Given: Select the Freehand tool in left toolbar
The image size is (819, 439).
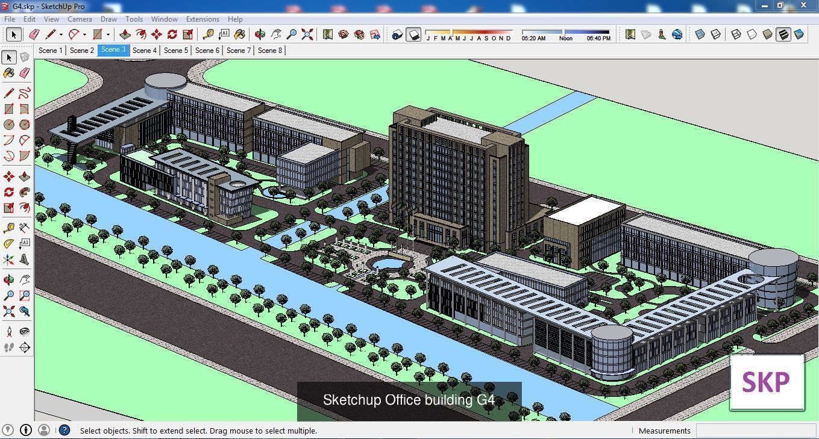Looking at the screenshot, I should click(24, 93).
